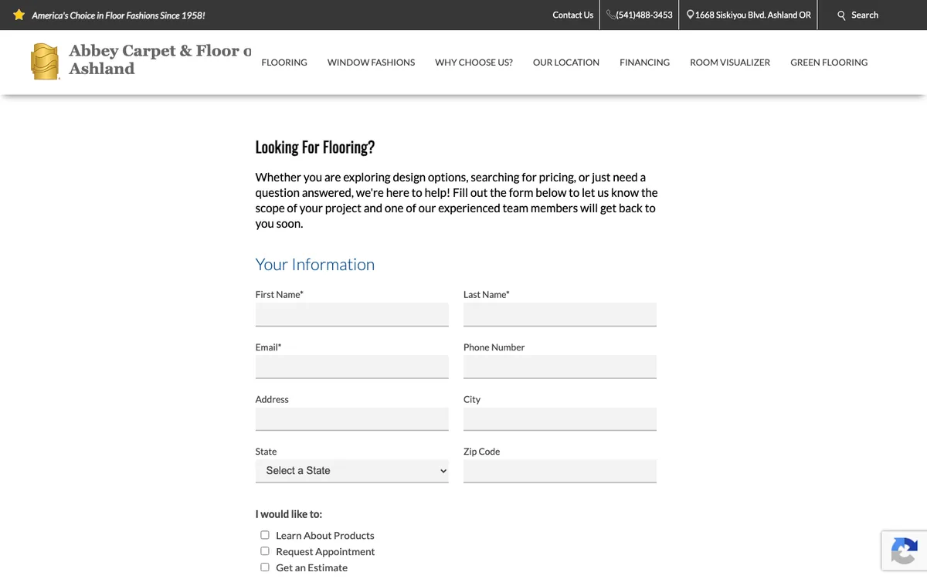
Task: Click the gold star icon in top bar
Action: point(19,15)
